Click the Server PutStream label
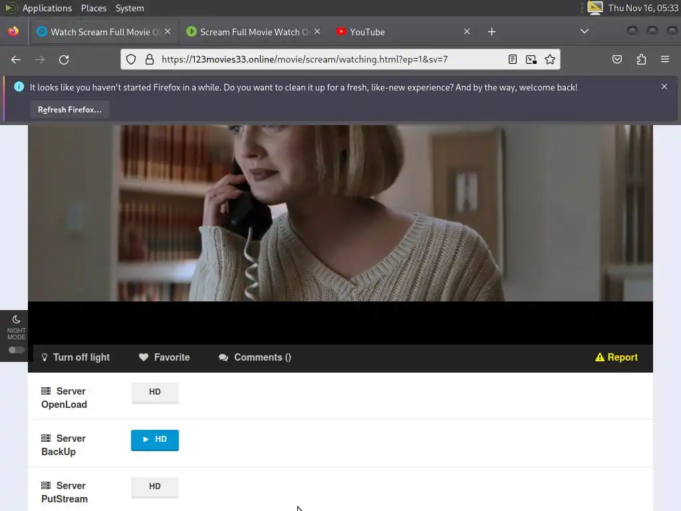 point(65,492)
